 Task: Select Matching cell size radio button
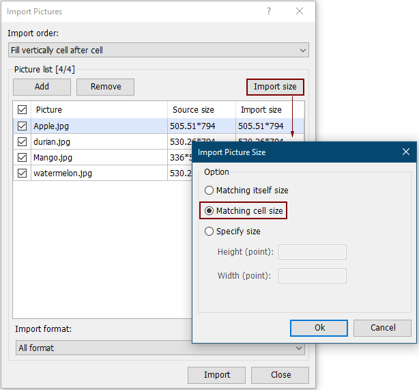209,211
